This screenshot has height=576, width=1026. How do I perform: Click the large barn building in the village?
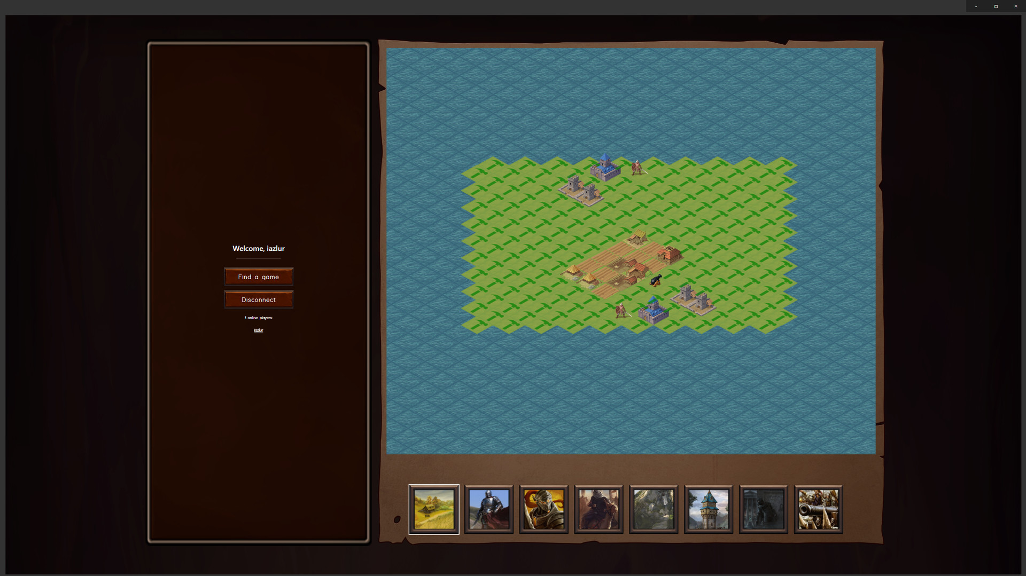671,255
